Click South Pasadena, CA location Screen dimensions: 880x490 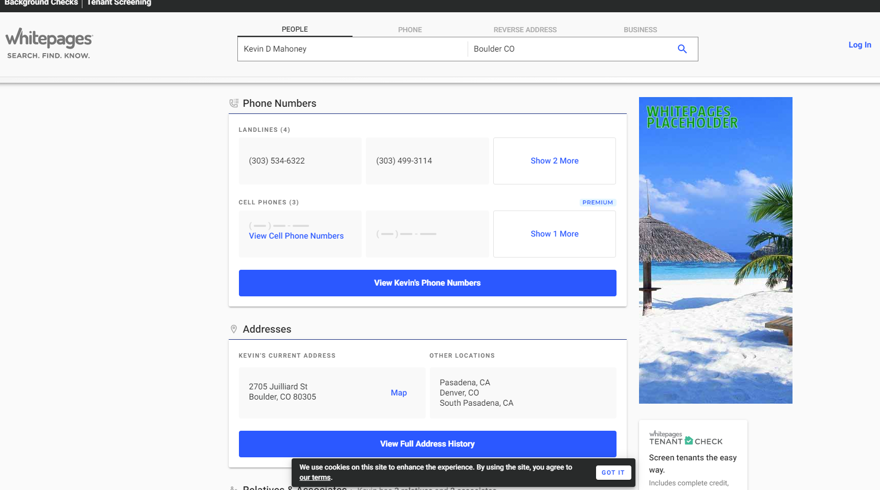click(476, 403)
